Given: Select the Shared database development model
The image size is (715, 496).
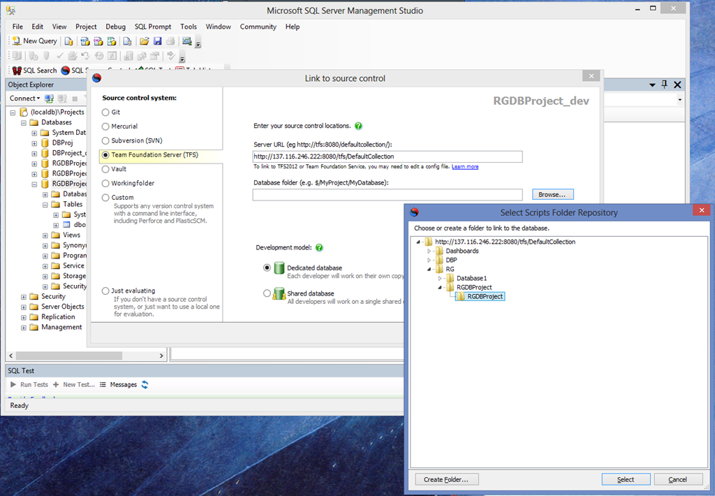Looking at the screenshot, I should coord(267,293).
